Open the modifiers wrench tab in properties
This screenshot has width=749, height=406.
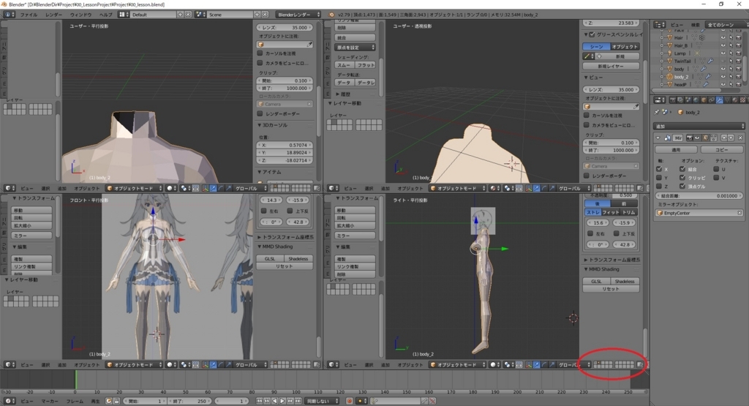click(x=720, y=99)
